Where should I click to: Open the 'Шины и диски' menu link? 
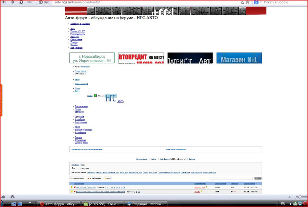click(81, 143)
